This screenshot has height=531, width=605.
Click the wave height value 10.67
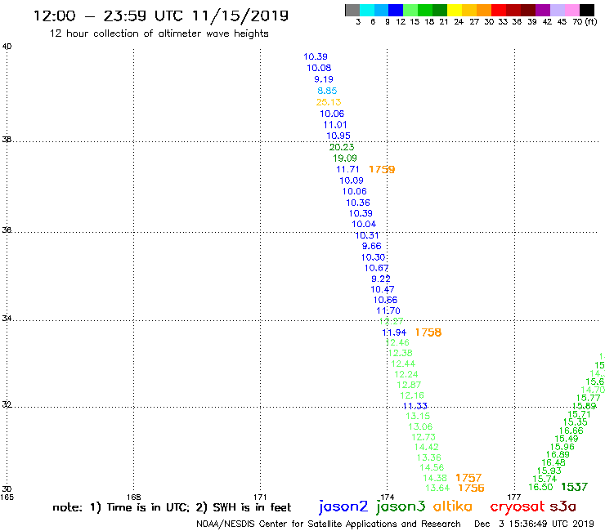377,268
